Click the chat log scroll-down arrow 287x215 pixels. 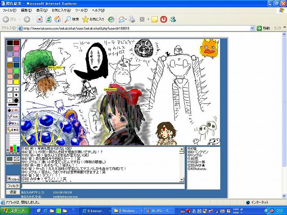[x=182, y=180]
